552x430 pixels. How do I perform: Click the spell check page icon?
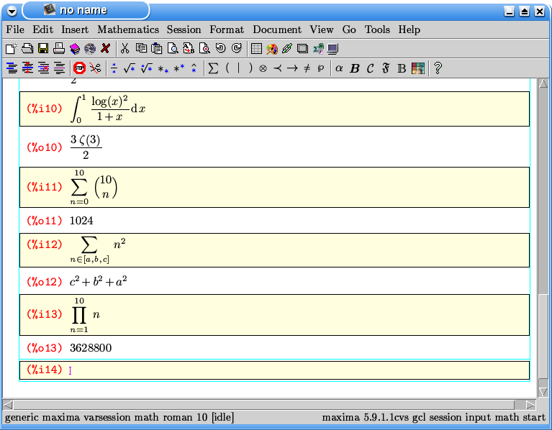click(x=204, y=48)
